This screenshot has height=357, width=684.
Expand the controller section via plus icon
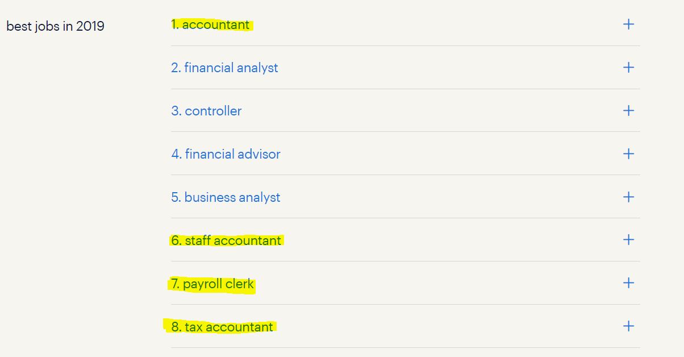(x=628, y=111)
